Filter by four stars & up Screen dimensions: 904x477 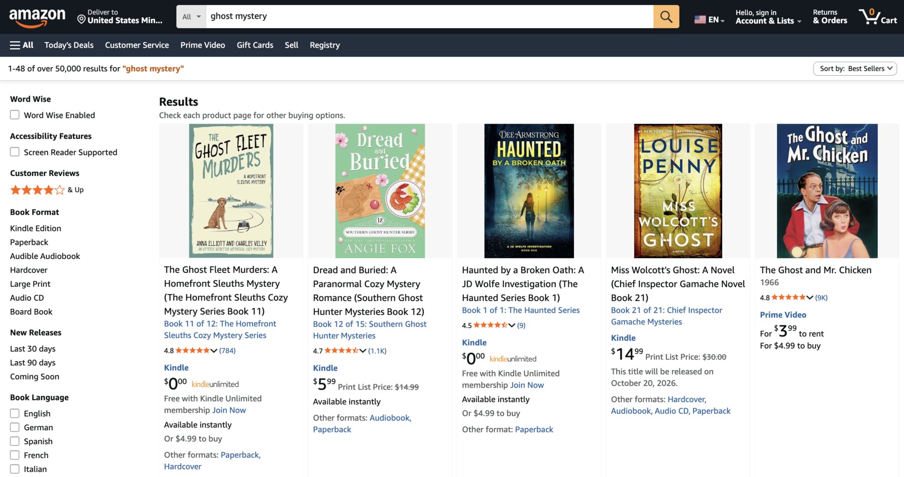coord(47,190)
